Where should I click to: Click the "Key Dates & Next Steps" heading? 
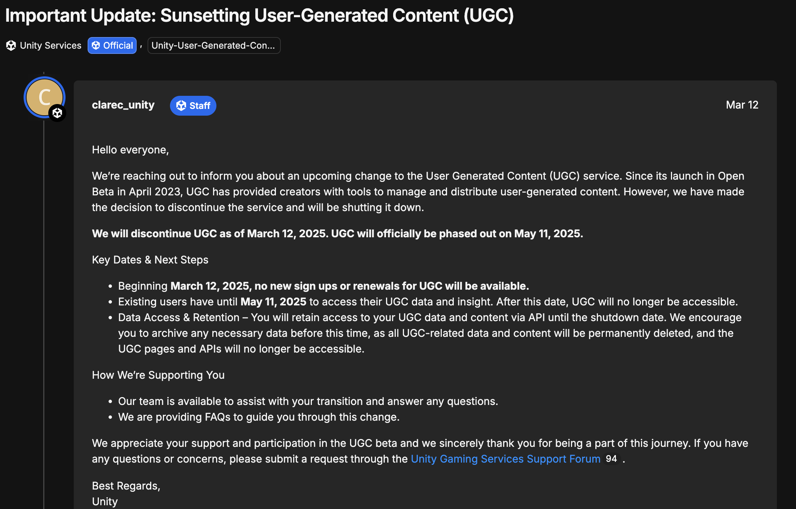[150, 260]
